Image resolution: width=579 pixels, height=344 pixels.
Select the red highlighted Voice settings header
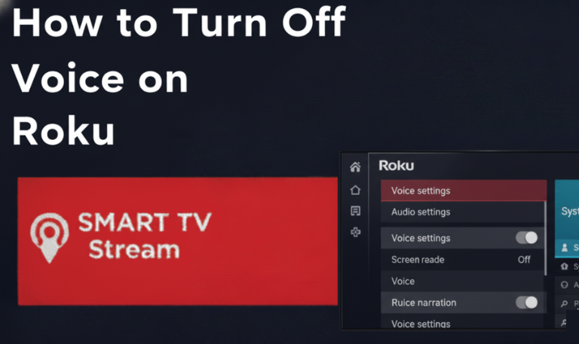(x=464, y=190)
